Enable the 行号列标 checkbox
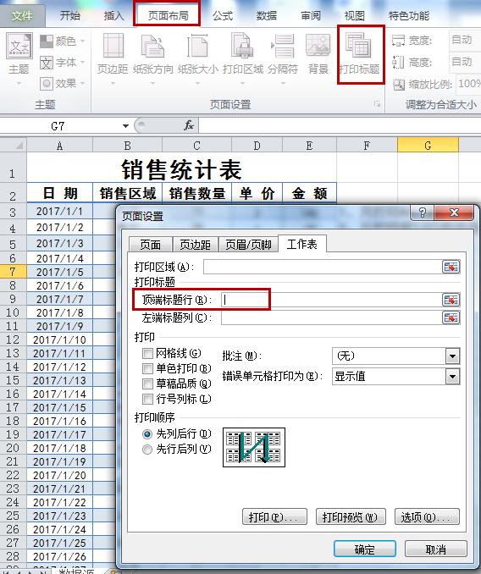The width and height of the screenshot is (481, 574). tap(147, 399)
